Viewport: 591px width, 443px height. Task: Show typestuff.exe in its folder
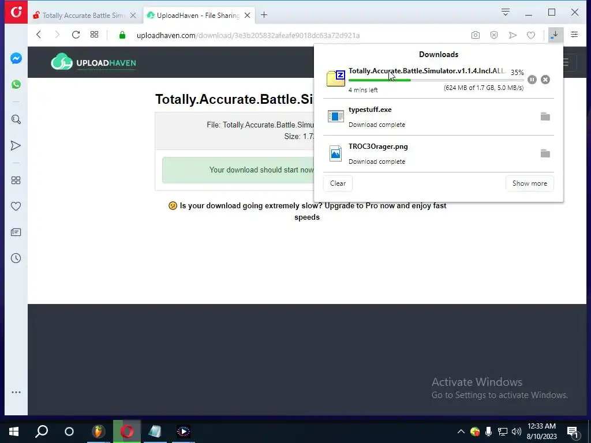[x=545, y=117]
